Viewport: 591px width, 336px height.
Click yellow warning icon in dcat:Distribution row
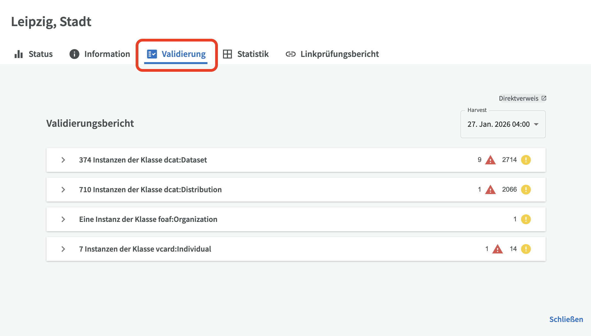click(526, 190)
